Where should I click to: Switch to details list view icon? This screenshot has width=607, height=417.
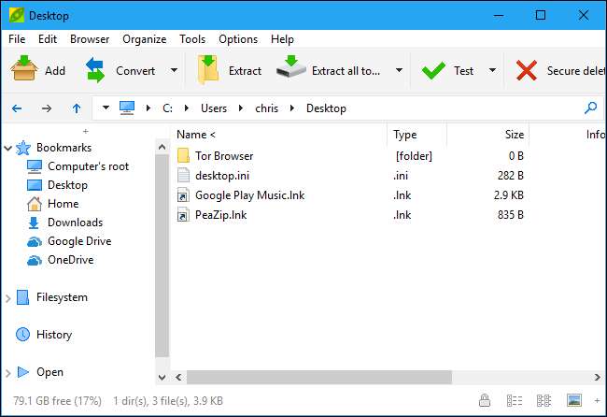515,400
